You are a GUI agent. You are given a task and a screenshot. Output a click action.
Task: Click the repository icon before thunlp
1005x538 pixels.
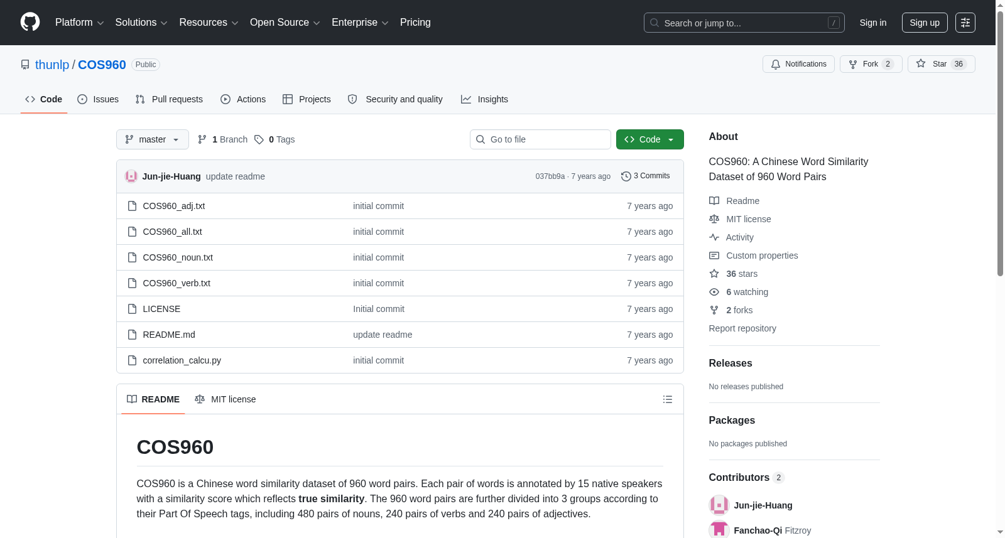[25, 65]
